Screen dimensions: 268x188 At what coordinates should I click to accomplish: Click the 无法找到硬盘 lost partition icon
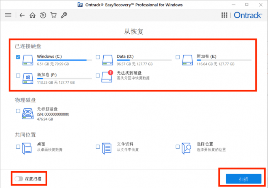107,76
